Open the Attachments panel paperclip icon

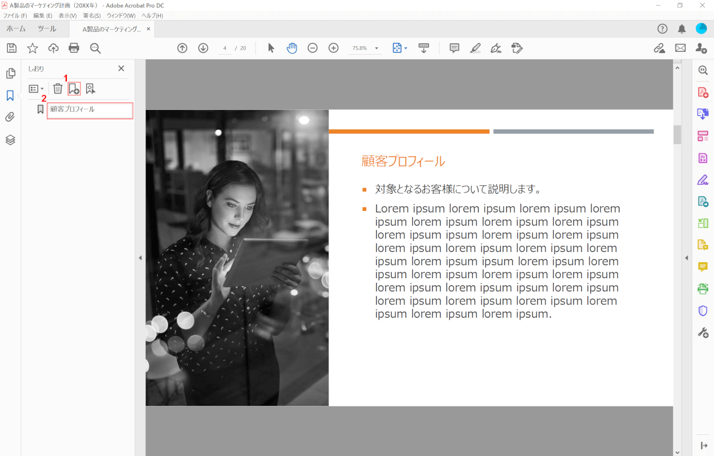[10, 117]
